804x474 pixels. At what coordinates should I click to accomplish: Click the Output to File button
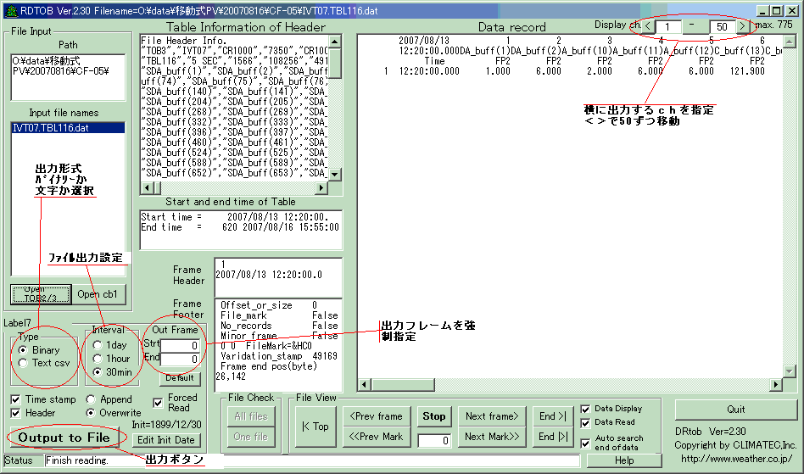point(64,438)
